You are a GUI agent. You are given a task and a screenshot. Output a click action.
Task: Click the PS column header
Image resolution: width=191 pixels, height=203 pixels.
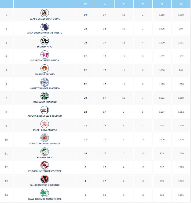click(x=181, y=4)
